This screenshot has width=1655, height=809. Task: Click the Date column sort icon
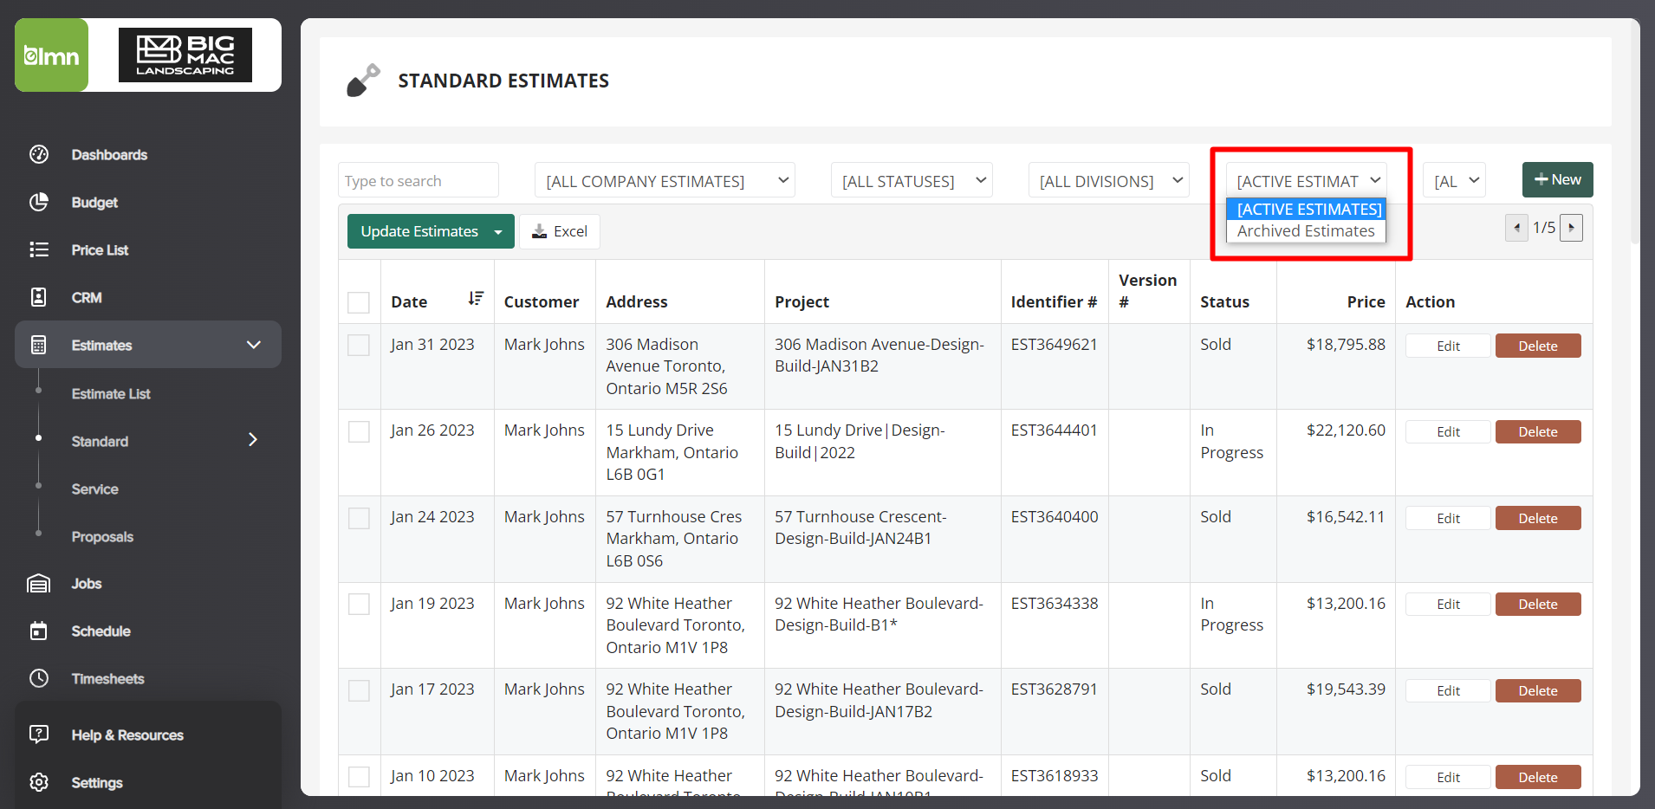coord(476,298)
